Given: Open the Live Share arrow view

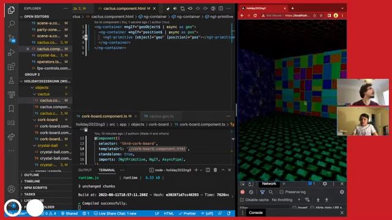Looking at the screenshot, I should 11,136.
